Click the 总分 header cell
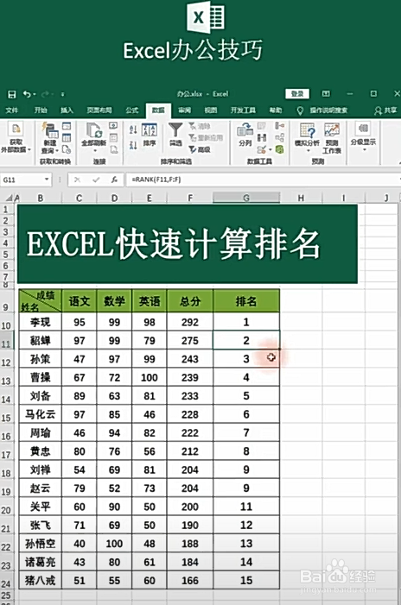The image size is (401, 605). pos(189,301)
